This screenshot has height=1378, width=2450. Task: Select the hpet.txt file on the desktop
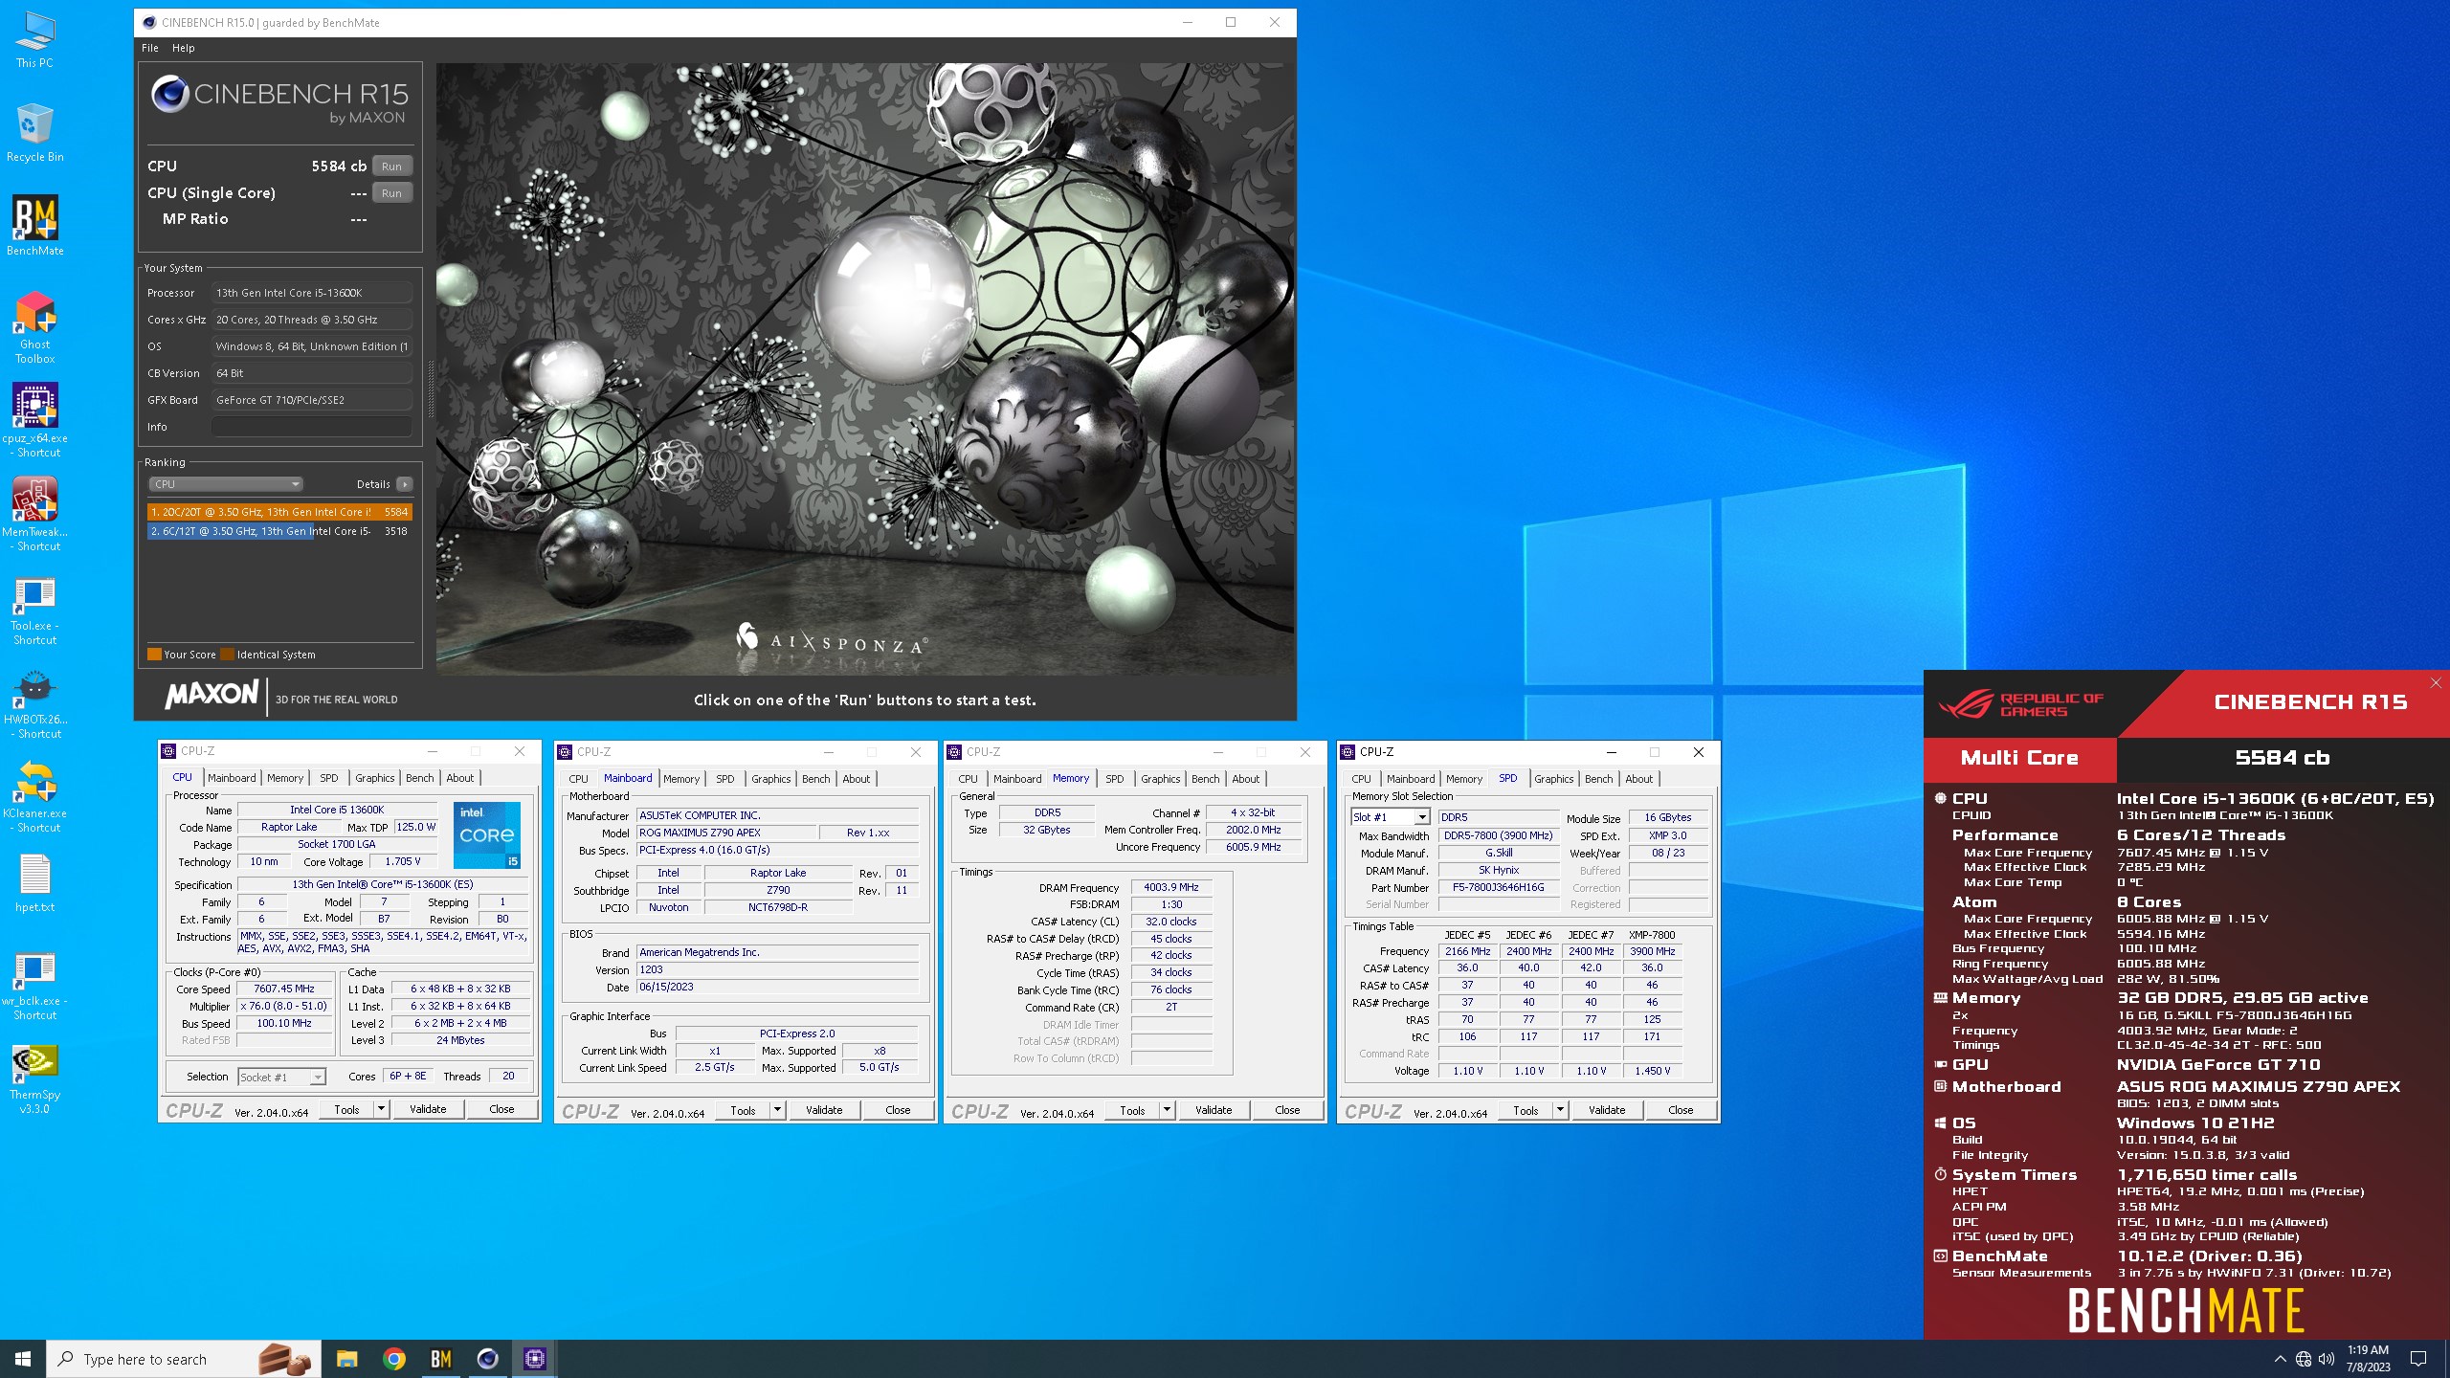34,882
